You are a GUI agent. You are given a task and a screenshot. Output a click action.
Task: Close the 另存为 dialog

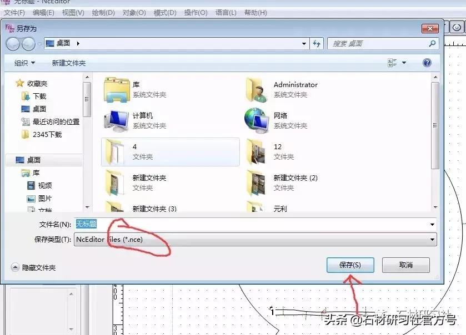430,28
